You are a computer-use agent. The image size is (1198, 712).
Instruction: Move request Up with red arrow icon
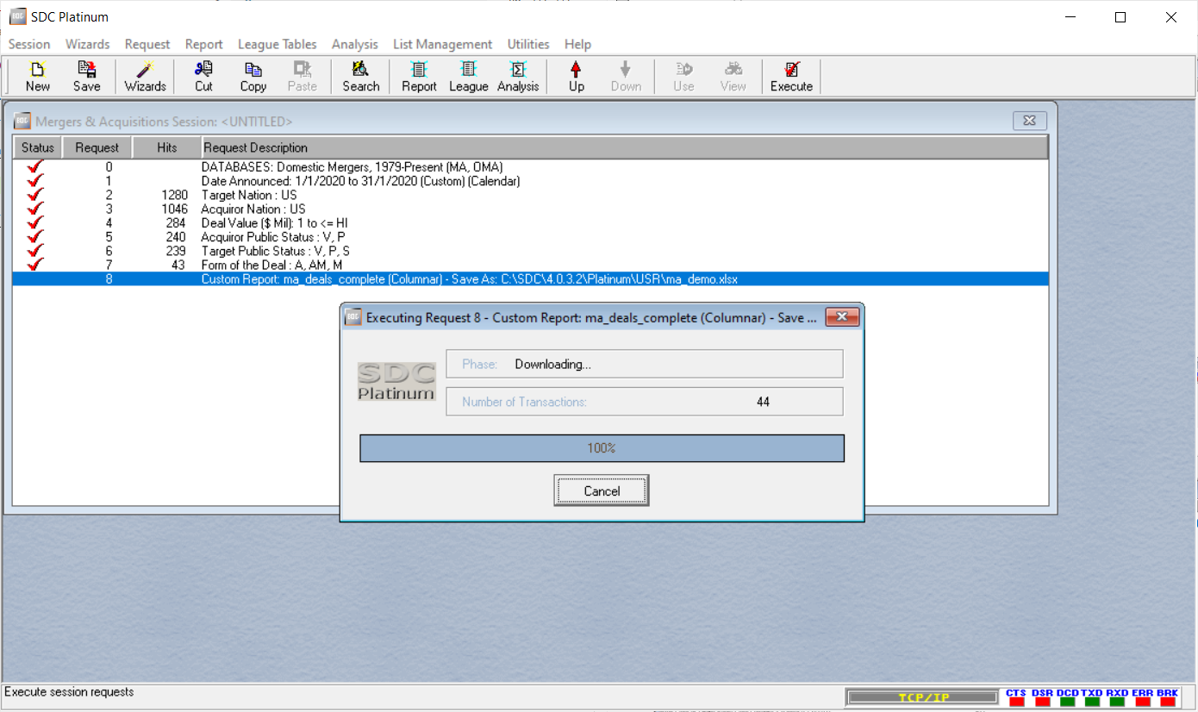point(576,76)
